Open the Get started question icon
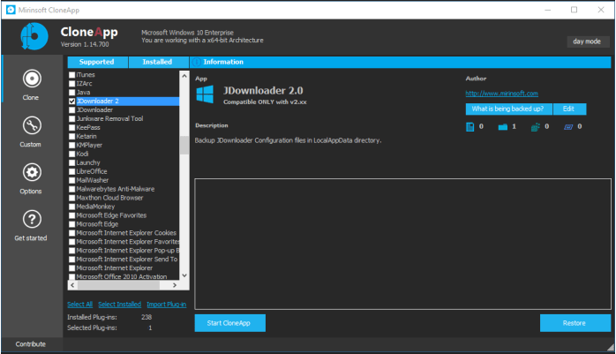 coord(32,219)
